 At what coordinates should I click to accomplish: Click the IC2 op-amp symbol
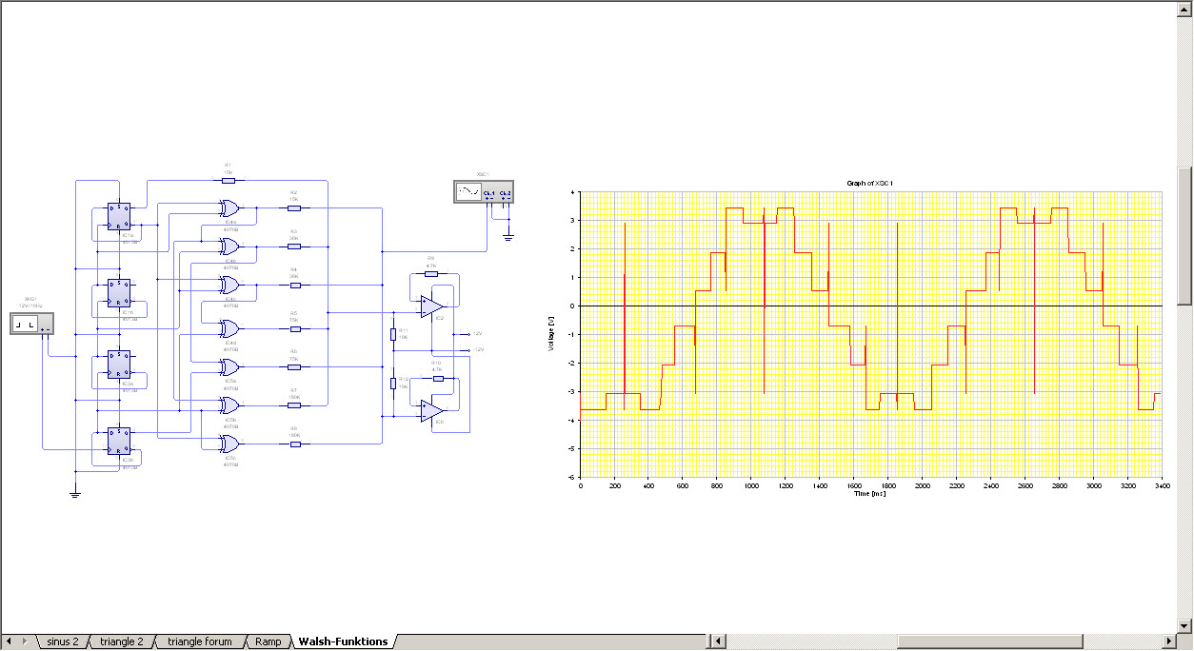click(x=431, y=306)
